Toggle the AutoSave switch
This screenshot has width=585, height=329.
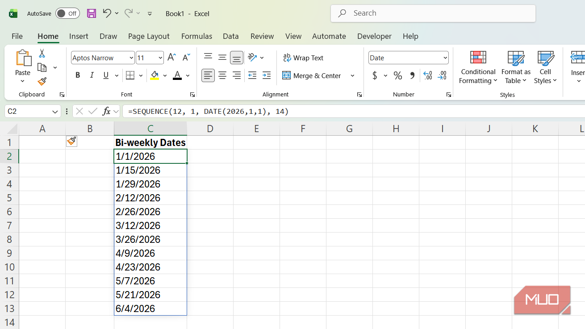pos(67,13)
